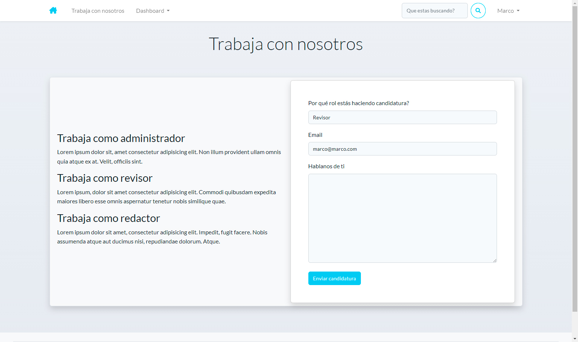Click the email field with marco@marco.com
The height and width of the screenshot is (342, 578).
tap(402, 149)
